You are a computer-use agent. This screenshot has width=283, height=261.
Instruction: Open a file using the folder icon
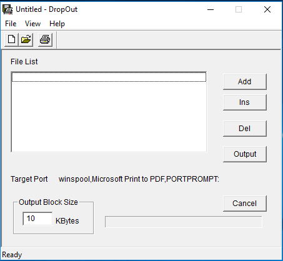(26, 39)
